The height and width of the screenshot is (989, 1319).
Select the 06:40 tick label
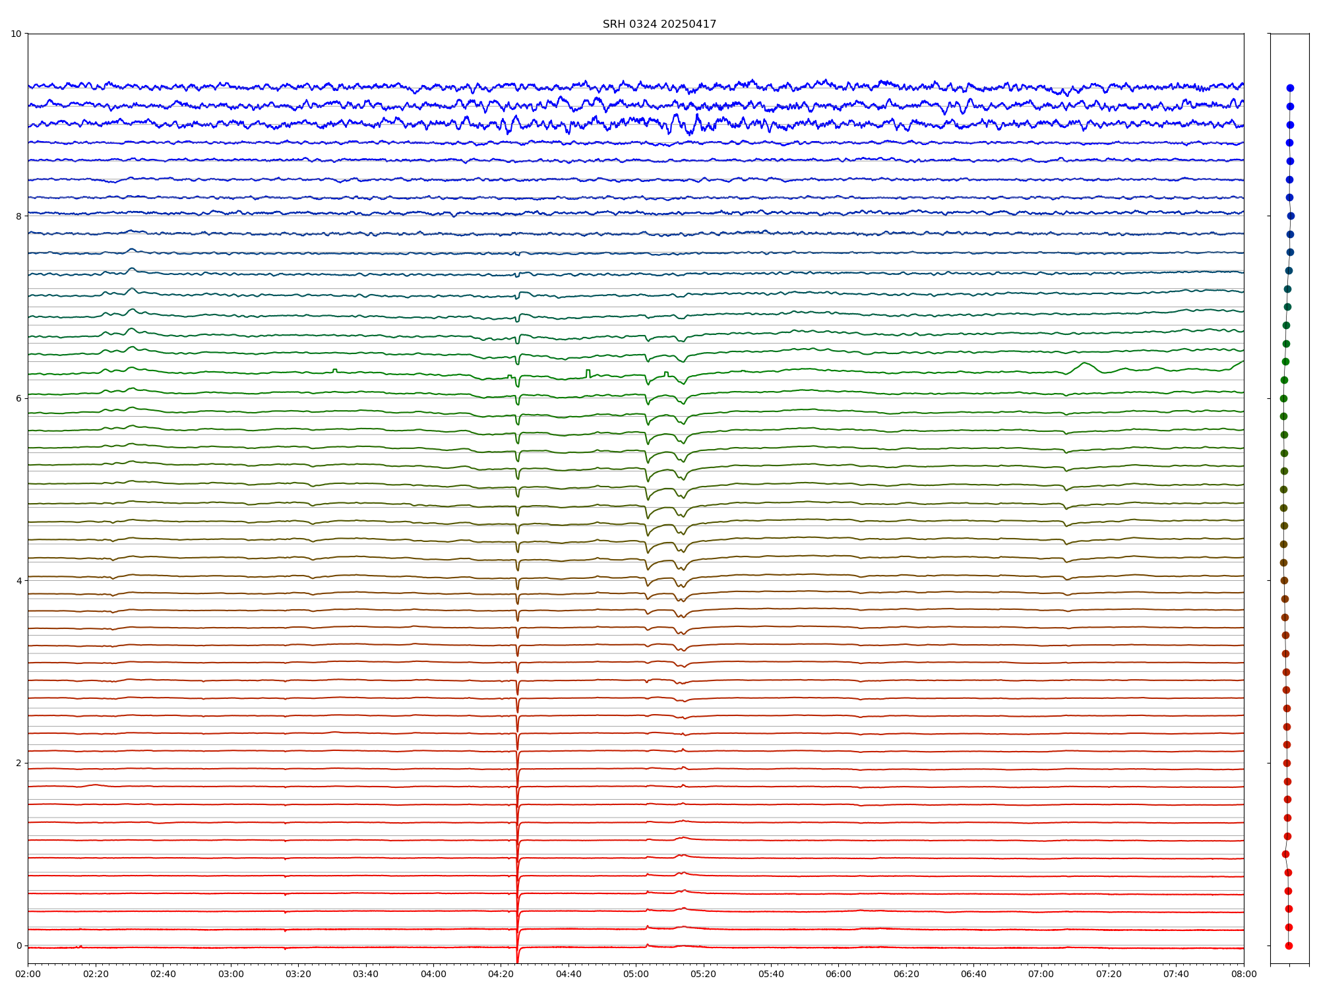coord(973,974)
